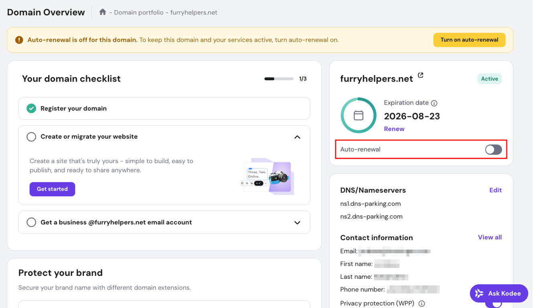
Task: Click the Renew link under the expiration date
Action: [394, 129]
